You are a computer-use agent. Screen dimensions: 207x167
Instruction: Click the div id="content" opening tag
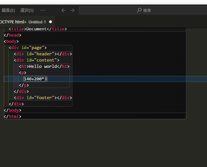37,60
